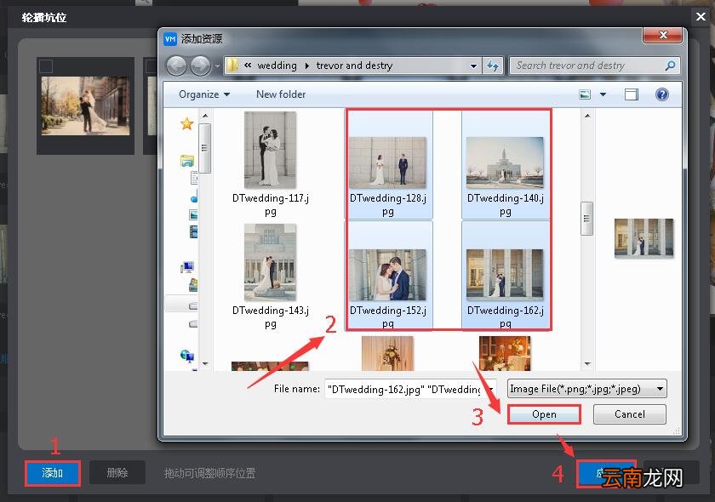Select DTwedding-162.jpg thumbnail
This screenshot has width=715, height=502.
click(x=506, y=276)
